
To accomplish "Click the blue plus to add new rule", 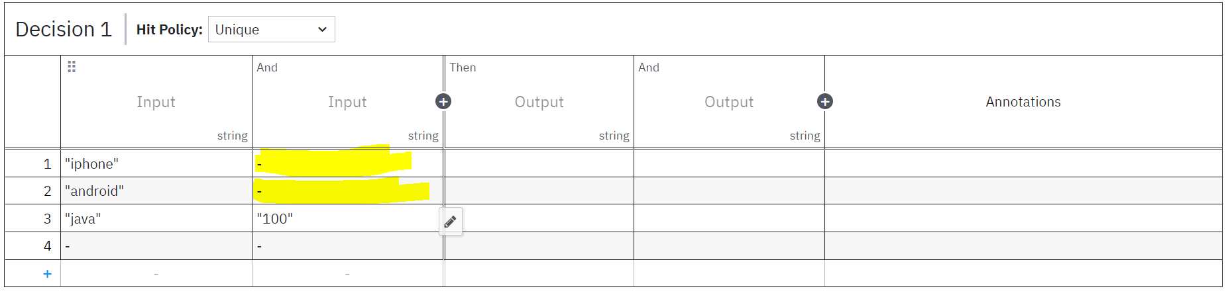I will click(x=47, y=274).
